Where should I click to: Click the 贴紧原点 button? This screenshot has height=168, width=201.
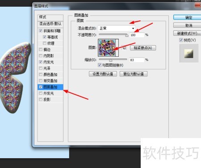(143, 48)
